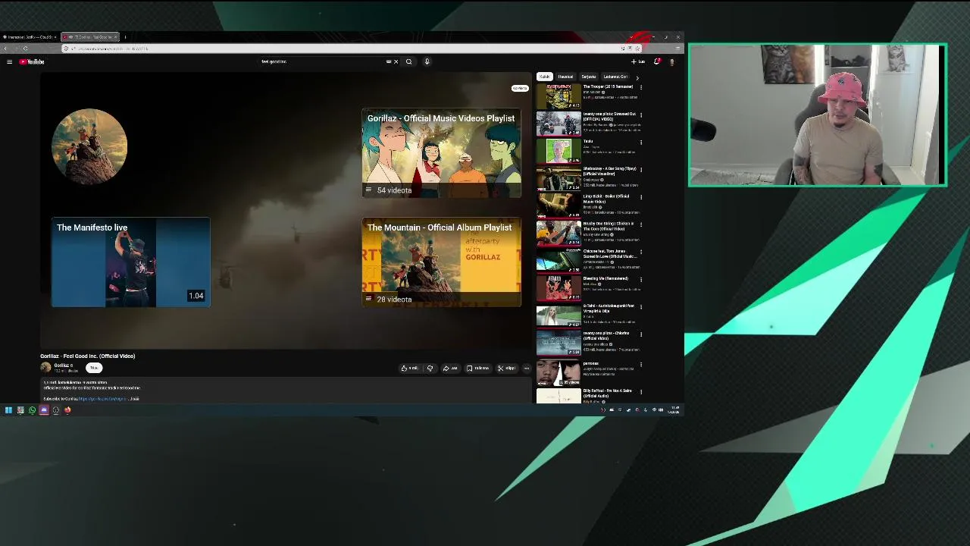Open more actions (three dots) under video
Image resolution: width=970 pixels, height=546 pixels.
coord(527,369)
